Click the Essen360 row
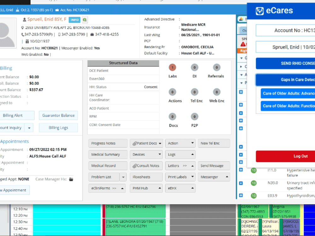 point(123,79)
